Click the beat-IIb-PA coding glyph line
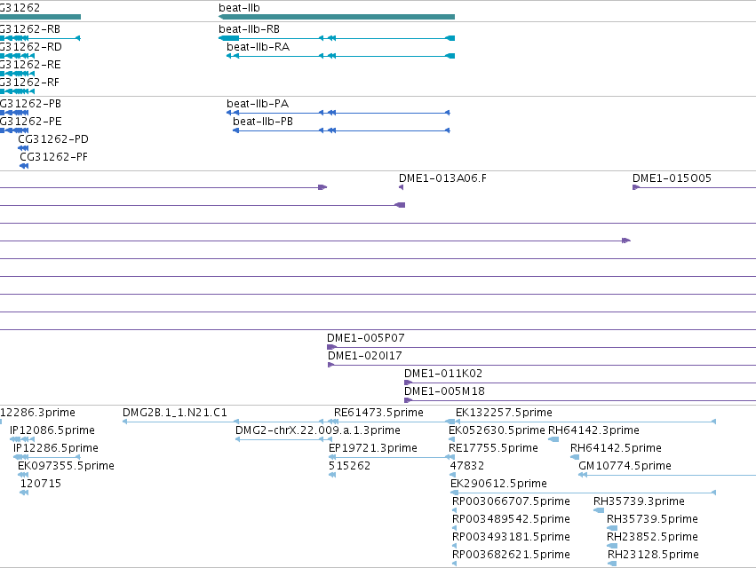 coord(338,113)
